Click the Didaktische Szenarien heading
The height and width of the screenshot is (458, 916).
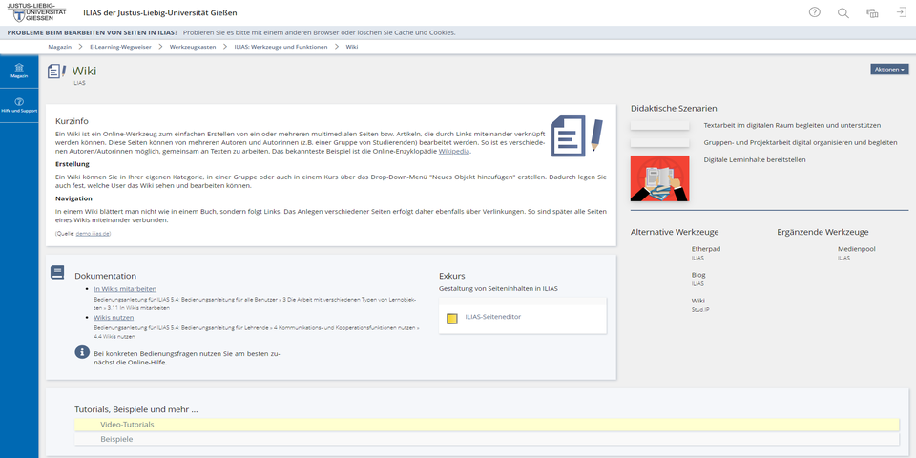(674, 108)
